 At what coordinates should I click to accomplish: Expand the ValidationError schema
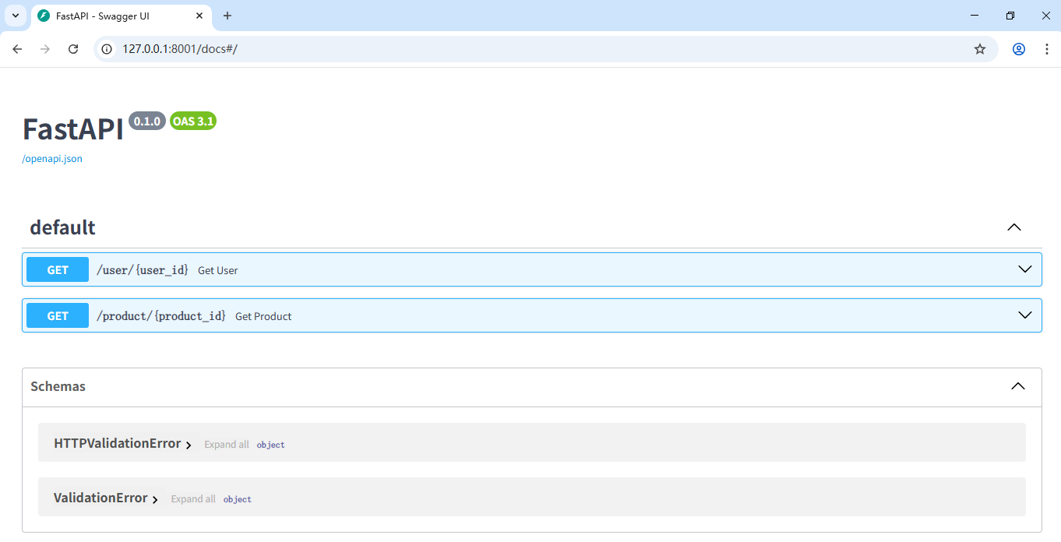(106, 498)
